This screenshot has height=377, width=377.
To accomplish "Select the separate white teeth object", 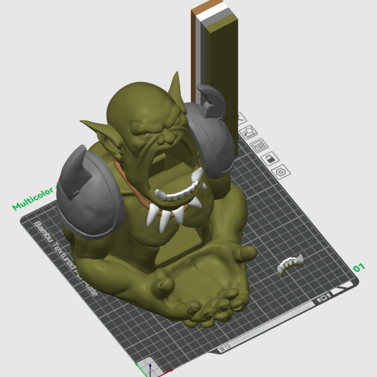I will pos(291,265).
